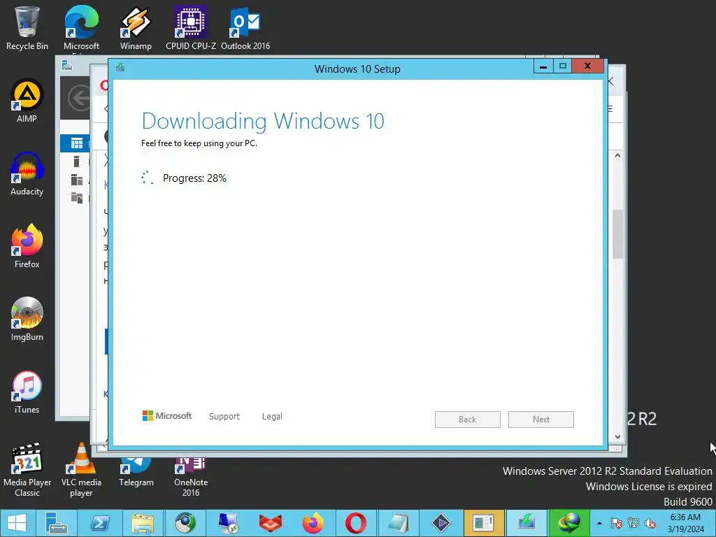Screen dimensions: 716x537
Task: Show hidden system tray icons
Action: pyautogui.click(x=599, y=523)
